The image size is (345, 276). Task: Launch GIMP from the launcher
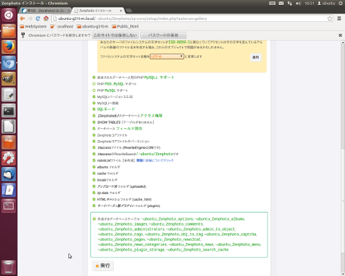point(9,79)
